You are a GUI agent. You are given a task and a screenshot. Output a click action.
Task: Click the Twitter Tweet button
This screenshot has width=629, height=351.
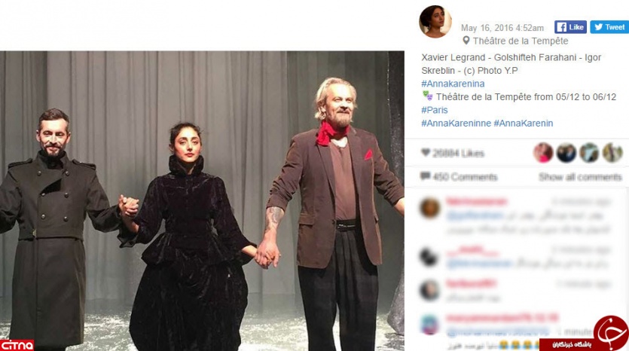(x=609, y=27)
